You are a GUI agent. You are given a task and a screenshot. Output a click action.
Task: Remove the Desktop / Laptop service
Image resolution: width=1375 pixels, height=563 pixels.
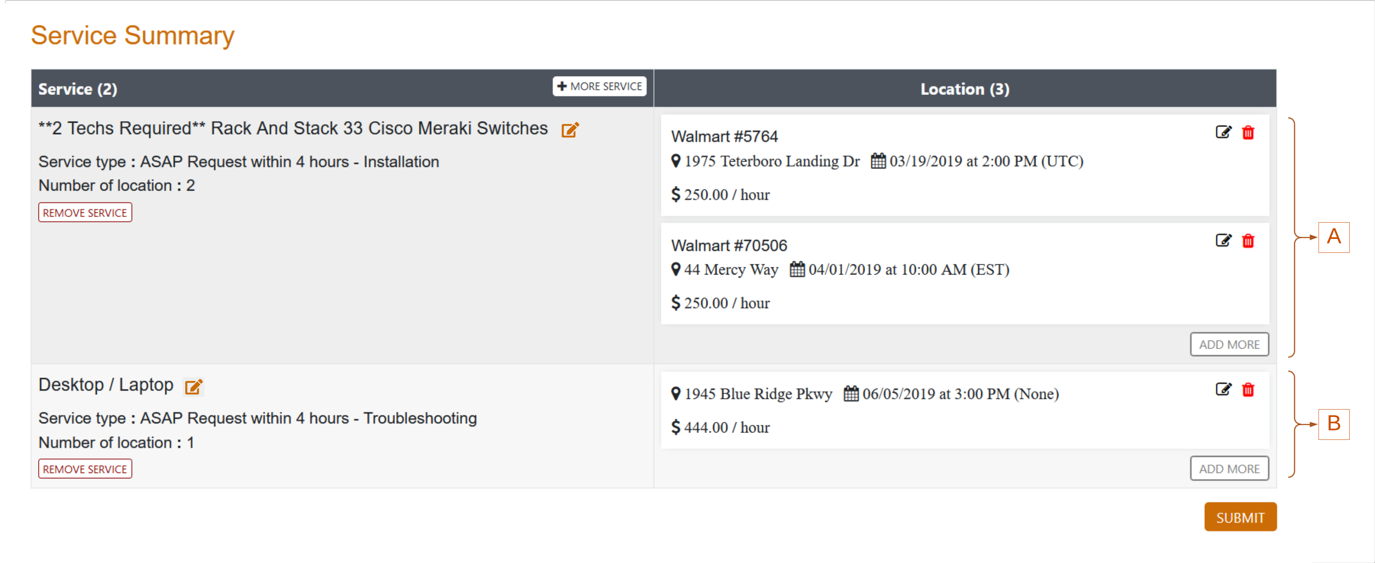tap(85, 468)
